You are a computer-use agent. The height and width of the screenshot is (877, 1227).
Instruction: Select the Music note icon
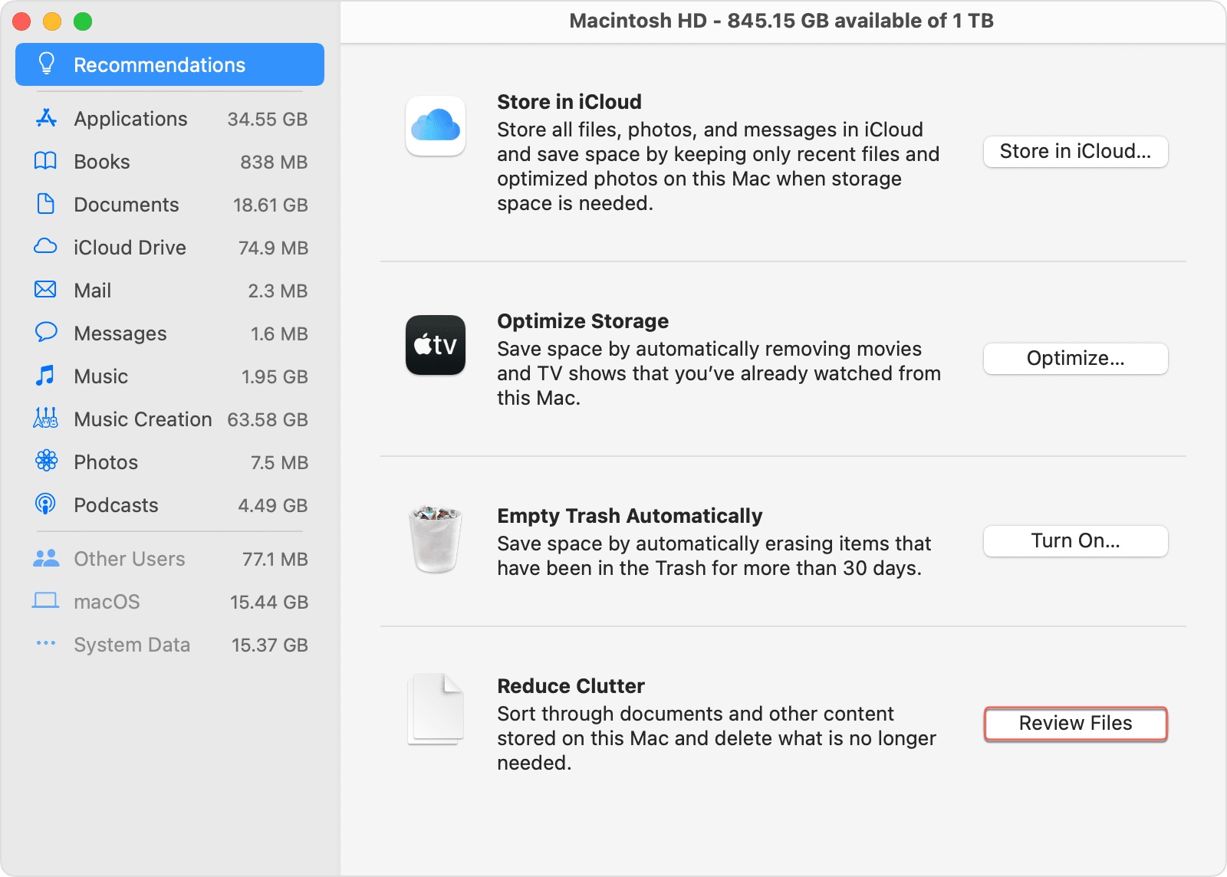[x=45, y=376]
